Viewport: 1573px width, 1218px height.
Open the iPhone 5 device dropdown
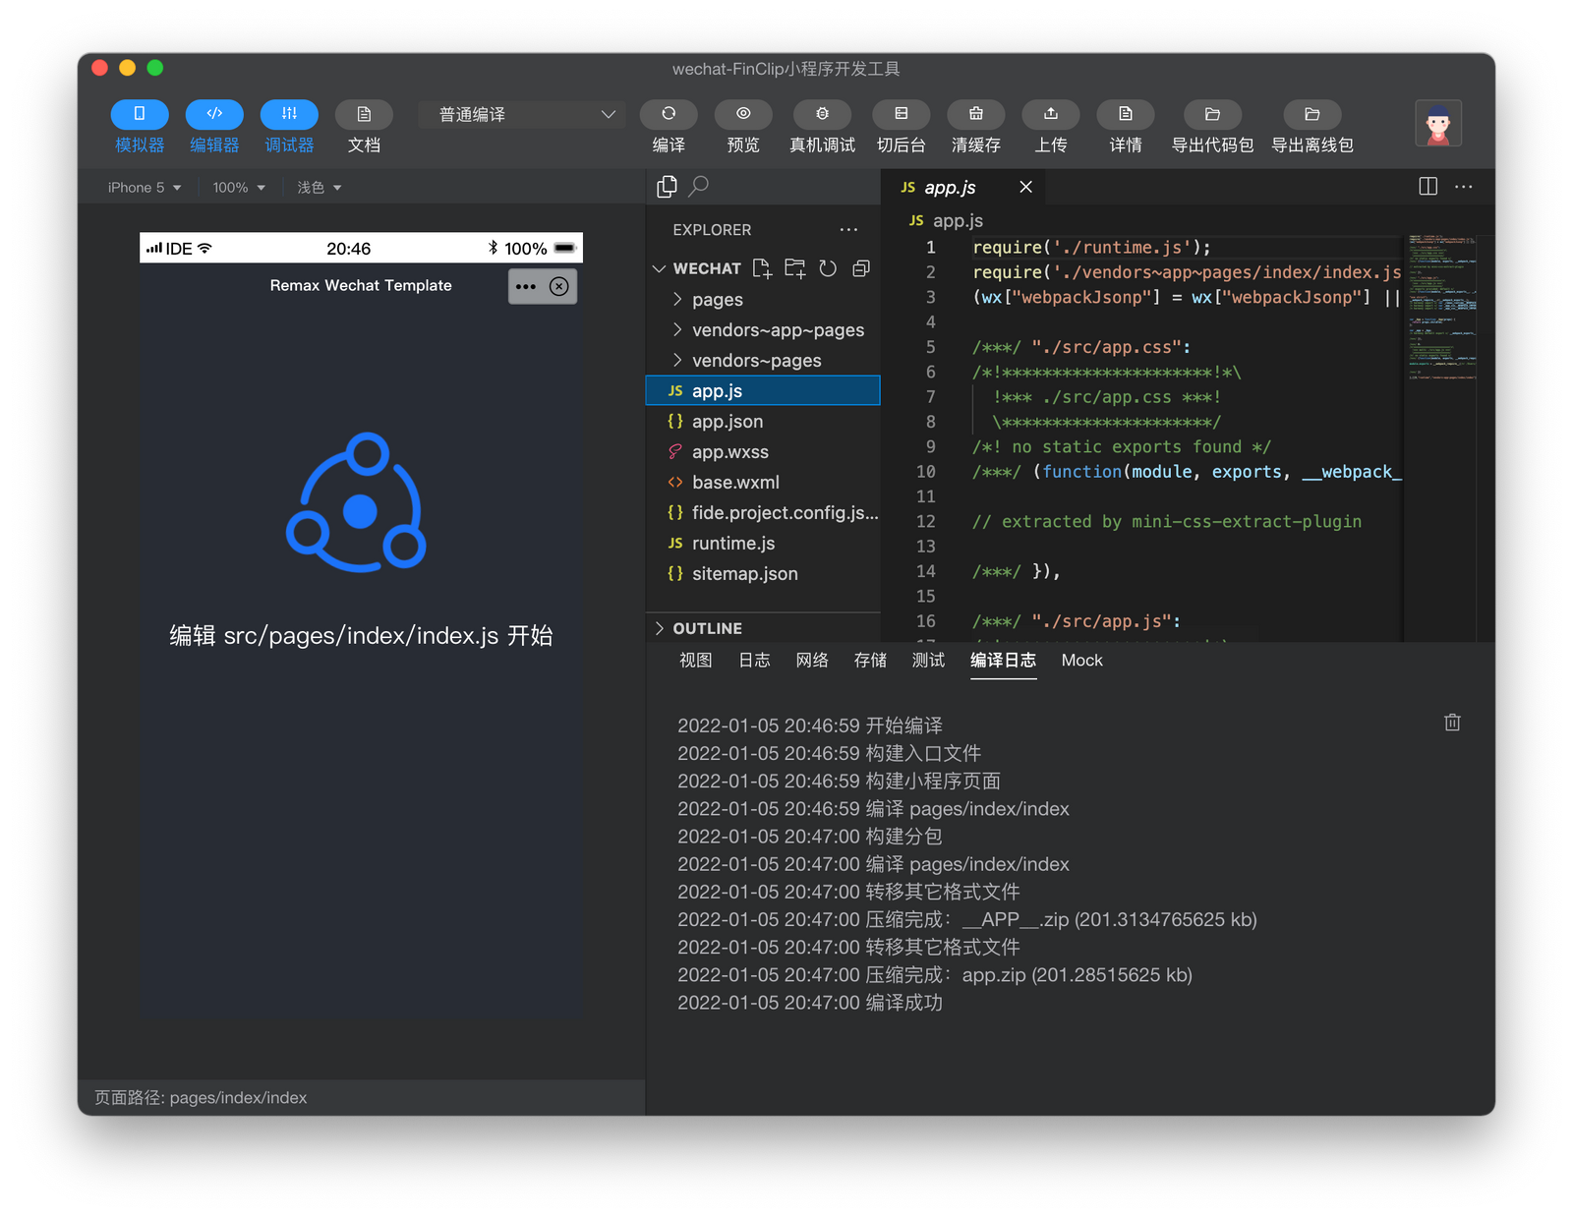tap(145, 187)
